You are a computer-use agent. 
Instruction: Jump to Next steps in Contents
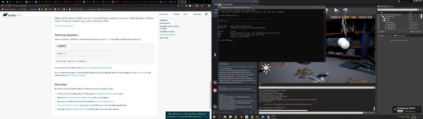coord(164,38)
